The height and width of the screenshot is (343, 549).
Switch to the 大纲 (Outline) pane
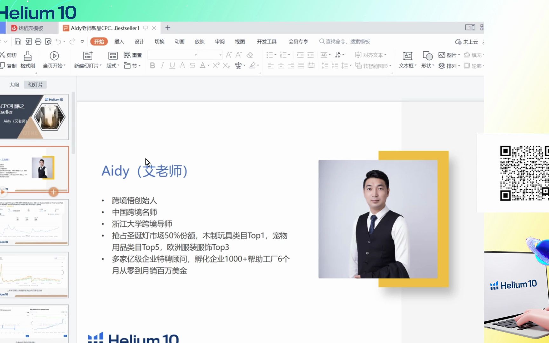[x=14, y=84]
